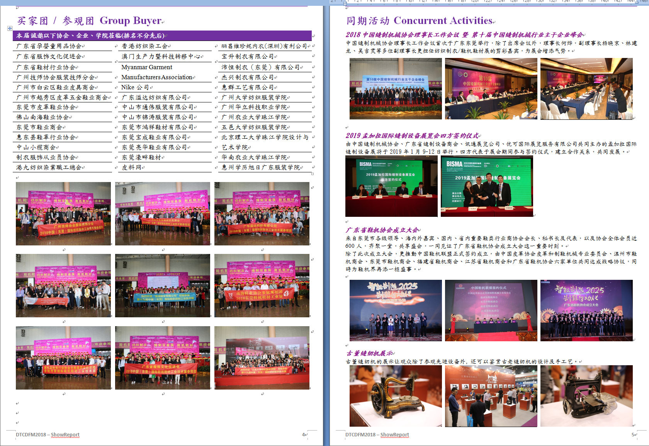Click the '2019 孟加拉国际缝制设备展览会' heading
649x446 pixels.
412,136
